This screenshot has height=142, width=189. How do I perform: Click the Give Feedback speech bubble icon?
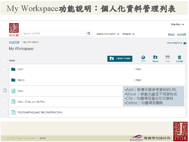185,43
